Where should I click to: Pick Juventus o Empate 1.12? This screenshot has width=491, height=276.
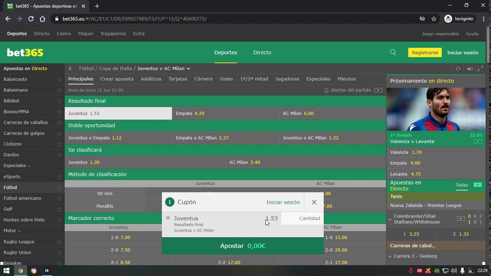point(118,138)
